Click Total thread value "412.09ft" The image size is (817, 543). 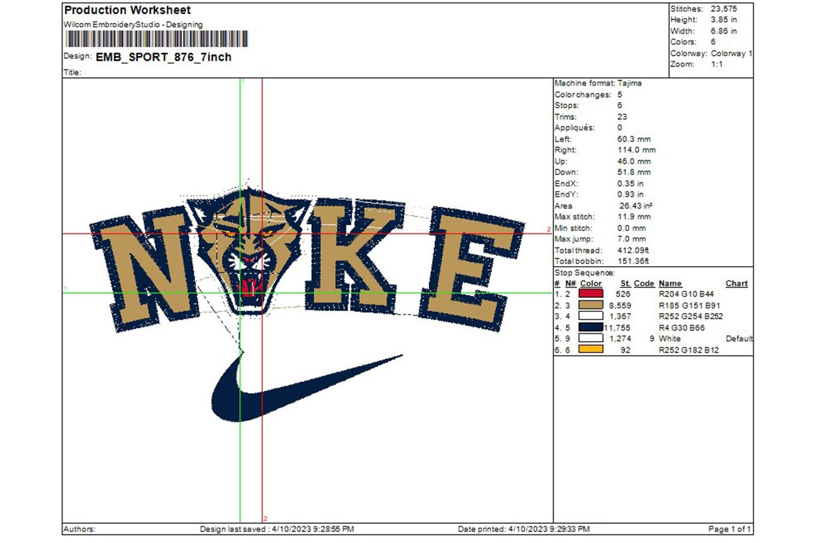point(633,251)
